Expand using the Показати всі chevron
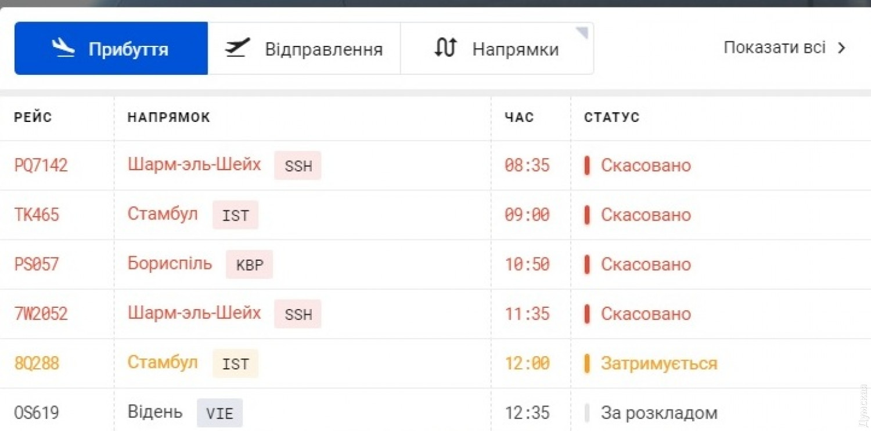This screenshot has width=871, height=431. (x=841, y=48)
